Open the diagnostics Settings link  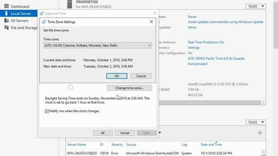(x=194, y=48)
